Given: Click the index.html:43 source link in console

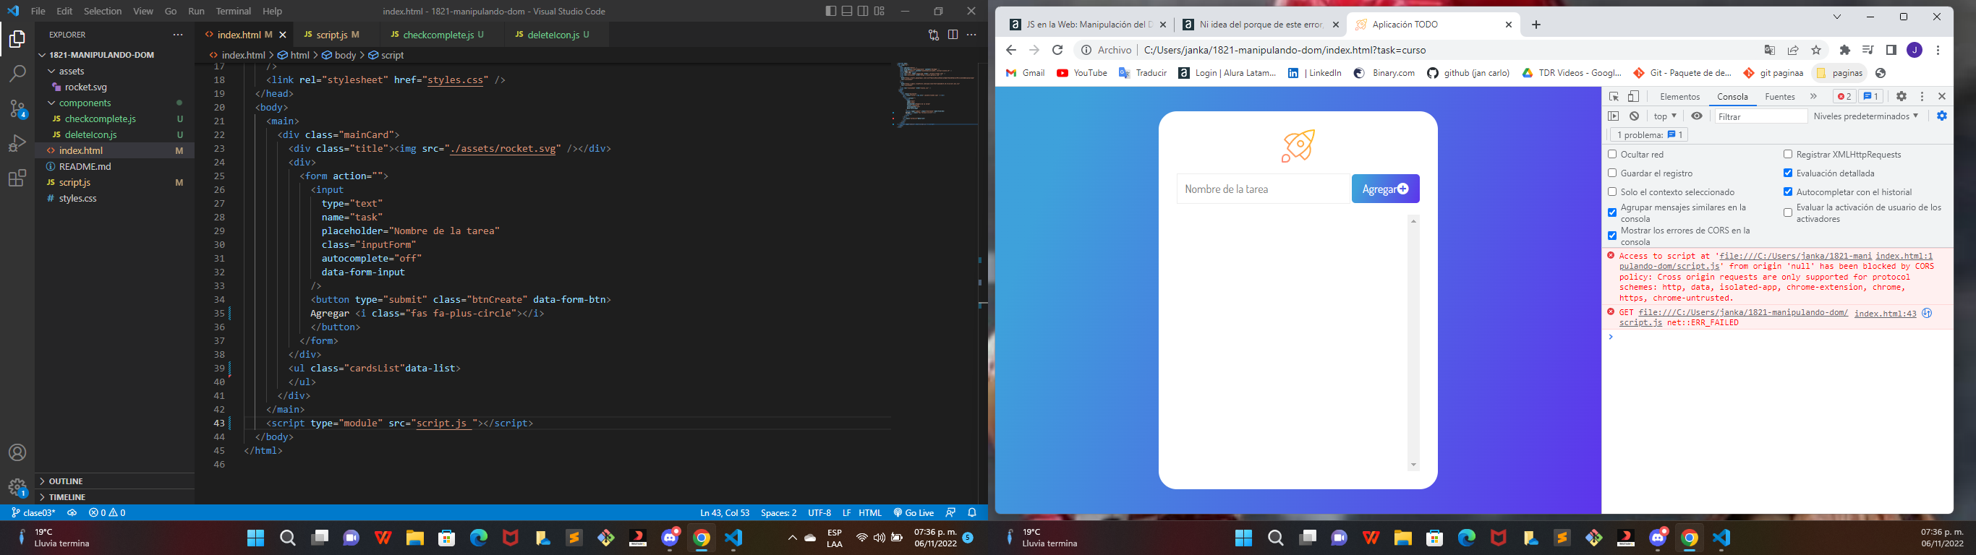Looking at the screenshot, I should (1885, 314).
